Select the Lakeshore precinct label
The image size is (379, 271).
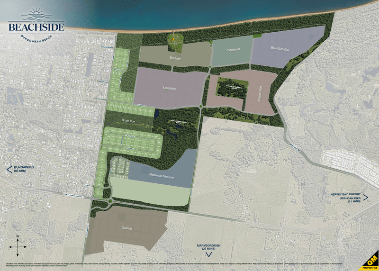170,88
